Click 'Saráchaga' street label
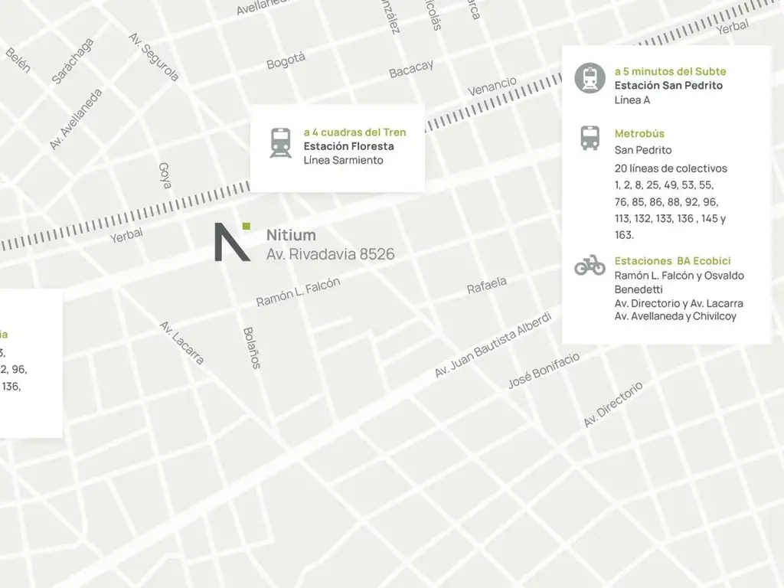Viewport: 784px width, 588px height. click(x=73, y=61)
